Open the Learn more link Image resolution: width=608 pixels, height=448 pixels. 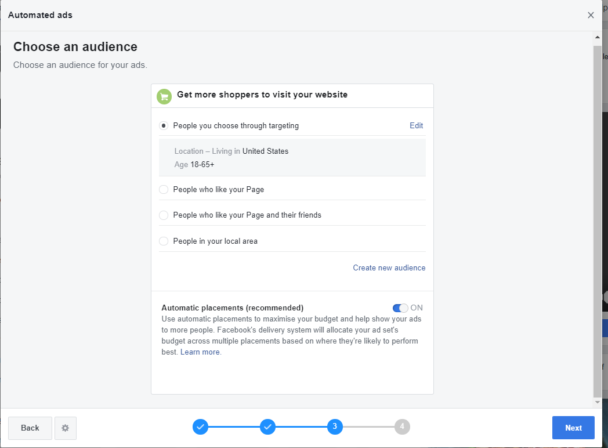click(x=200, y=352)
